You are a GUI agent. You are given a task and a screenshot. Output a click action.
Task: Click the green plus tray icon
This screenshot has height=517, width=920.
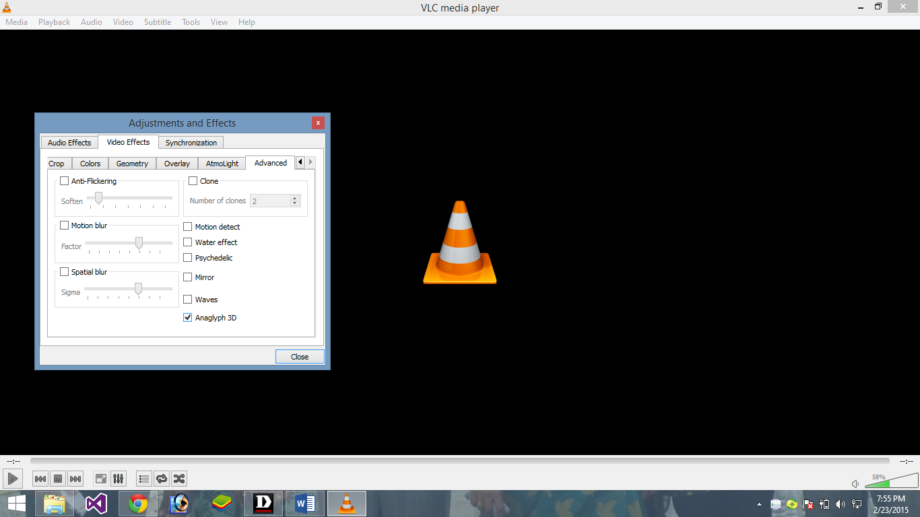point(792,504)
